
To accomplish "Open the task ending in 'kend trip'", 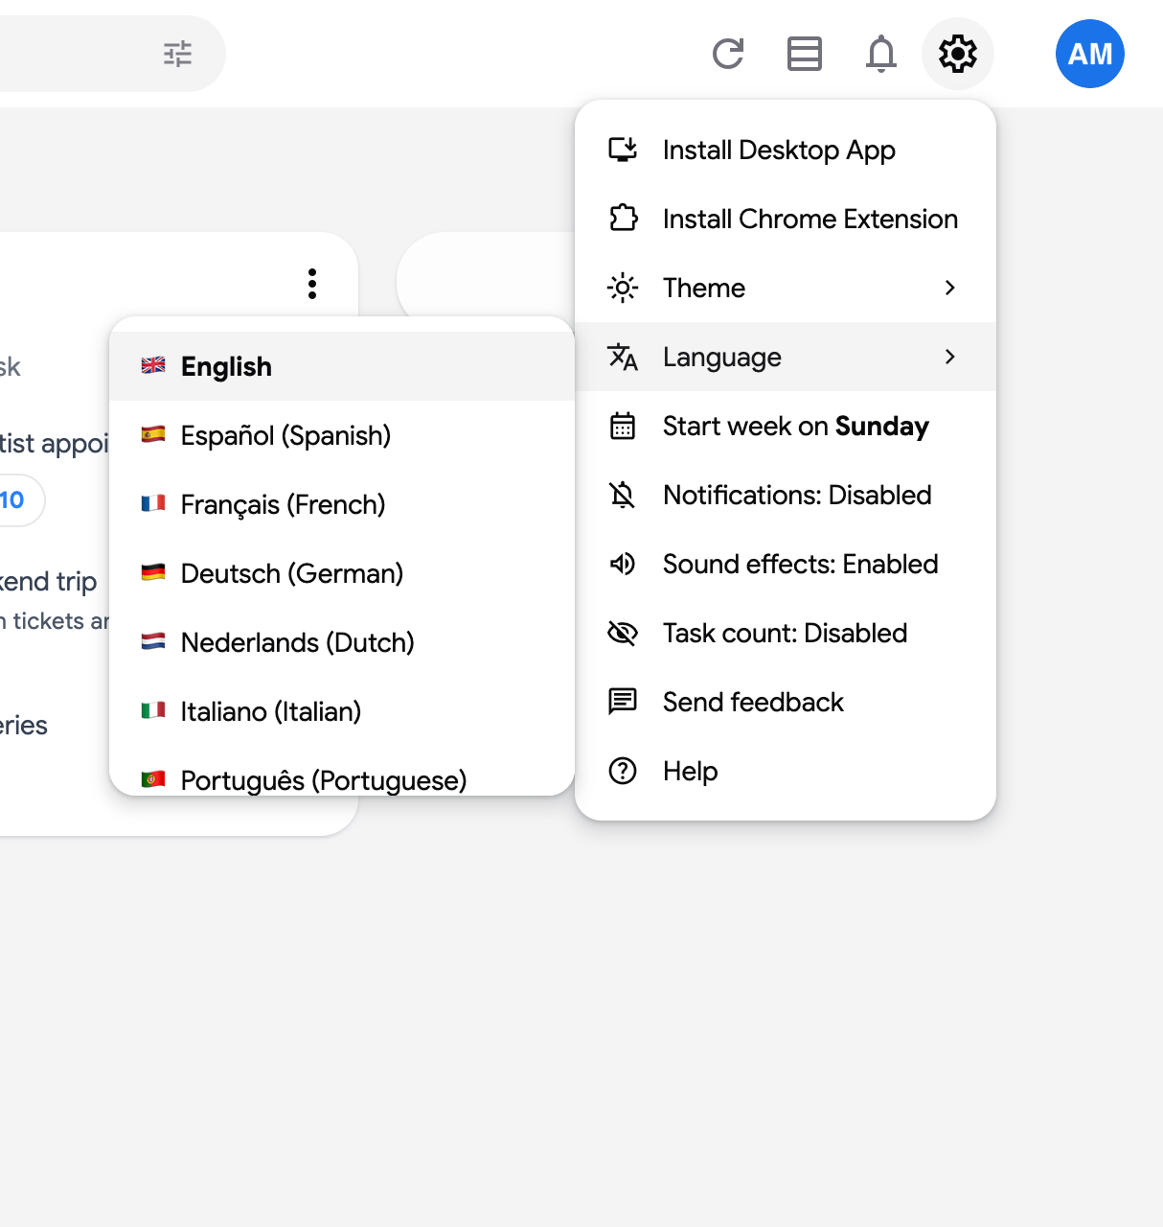I will click(48, 581).
